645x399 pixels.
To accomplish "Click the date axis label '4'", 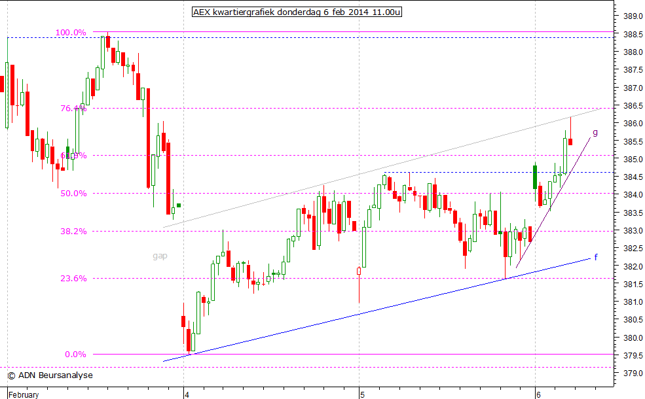I will click(187, 394).
